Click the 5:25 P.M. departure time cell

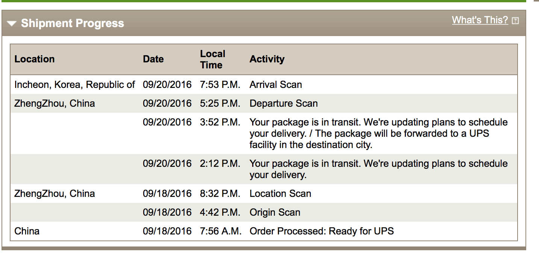tap(220, 103)
